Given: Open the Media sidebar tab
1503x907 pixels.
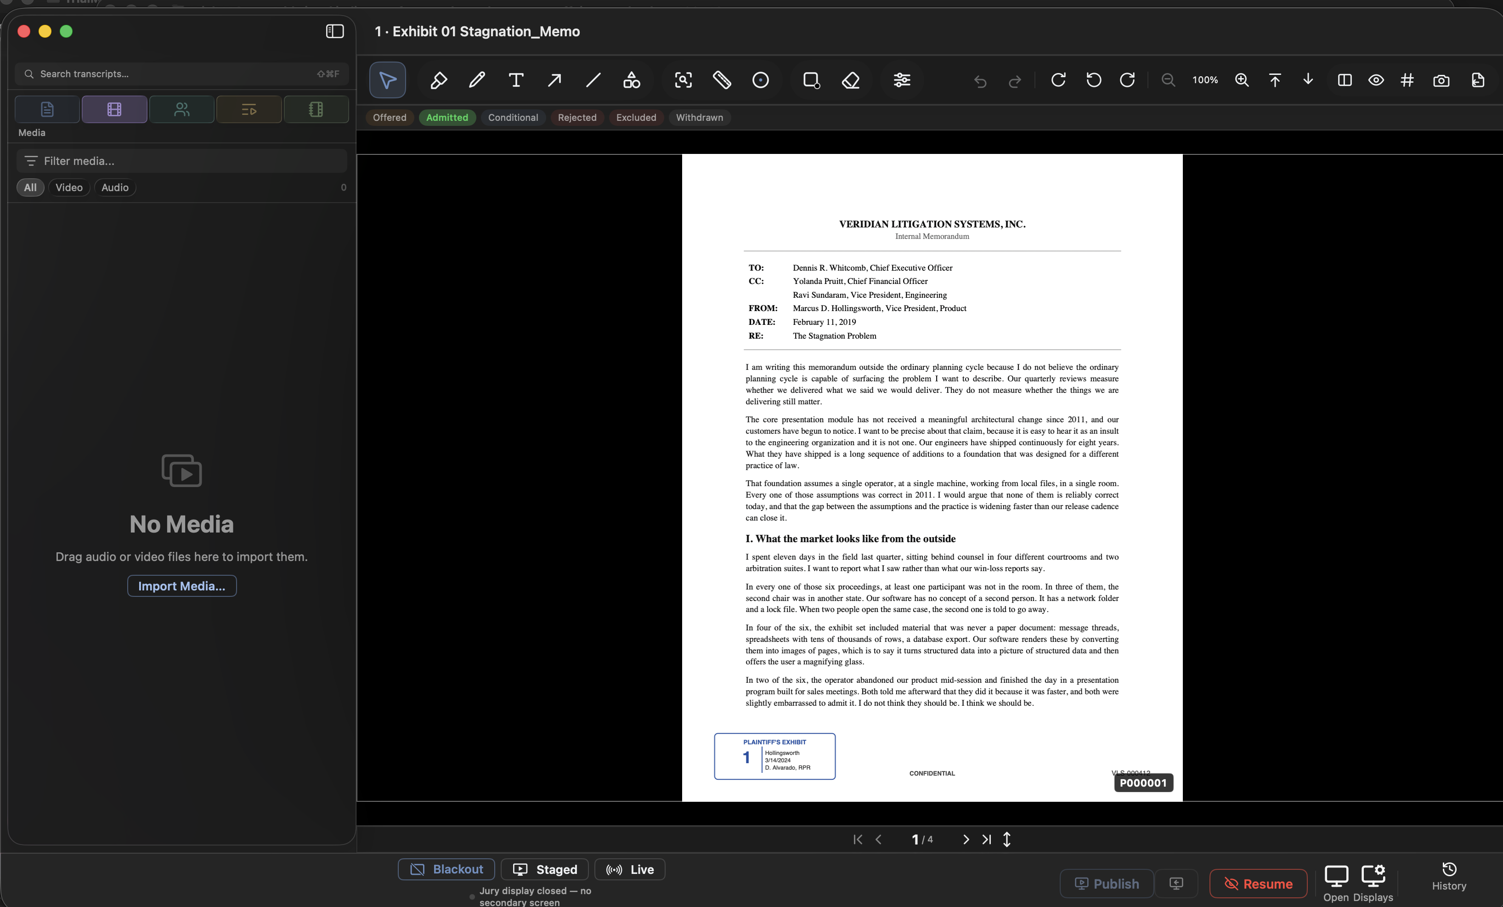Looking at the screenshot, I should 114,109.
